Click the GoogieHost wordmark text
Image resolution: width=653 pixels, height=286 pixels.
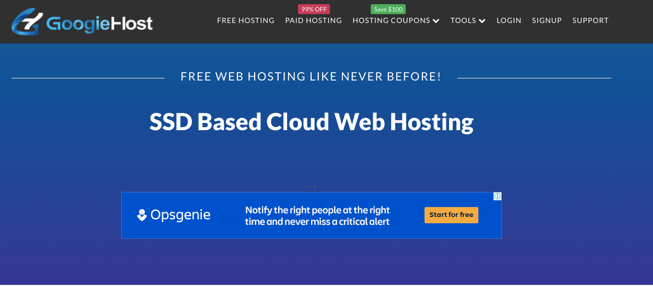tap(99, 24)
